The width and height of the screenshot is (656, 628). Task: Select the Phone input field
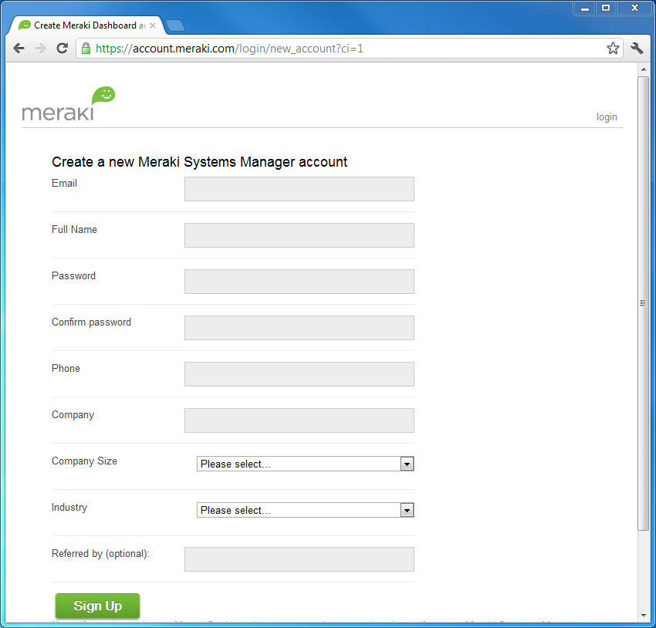tap(299, 374)
